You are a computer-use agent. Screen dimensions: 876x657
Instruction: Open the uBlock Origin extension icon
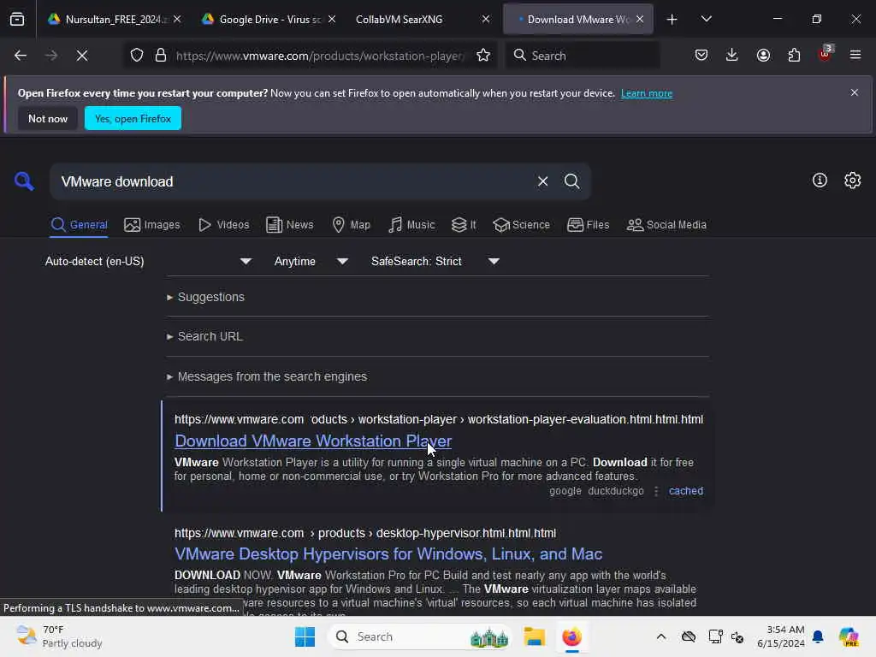[x=826, y=54]
